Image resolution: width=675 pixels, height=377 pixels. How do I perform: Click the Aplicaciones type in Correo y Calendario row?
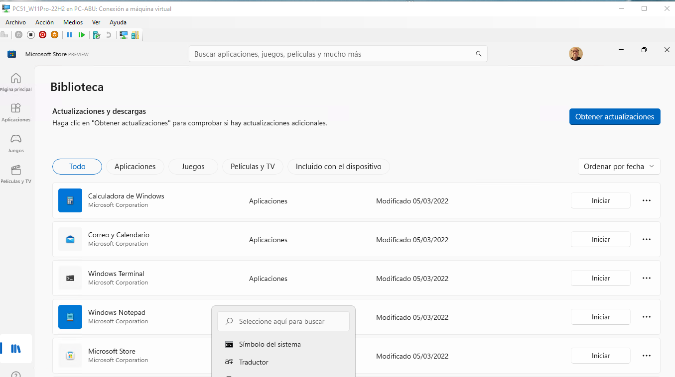(268, 240)
